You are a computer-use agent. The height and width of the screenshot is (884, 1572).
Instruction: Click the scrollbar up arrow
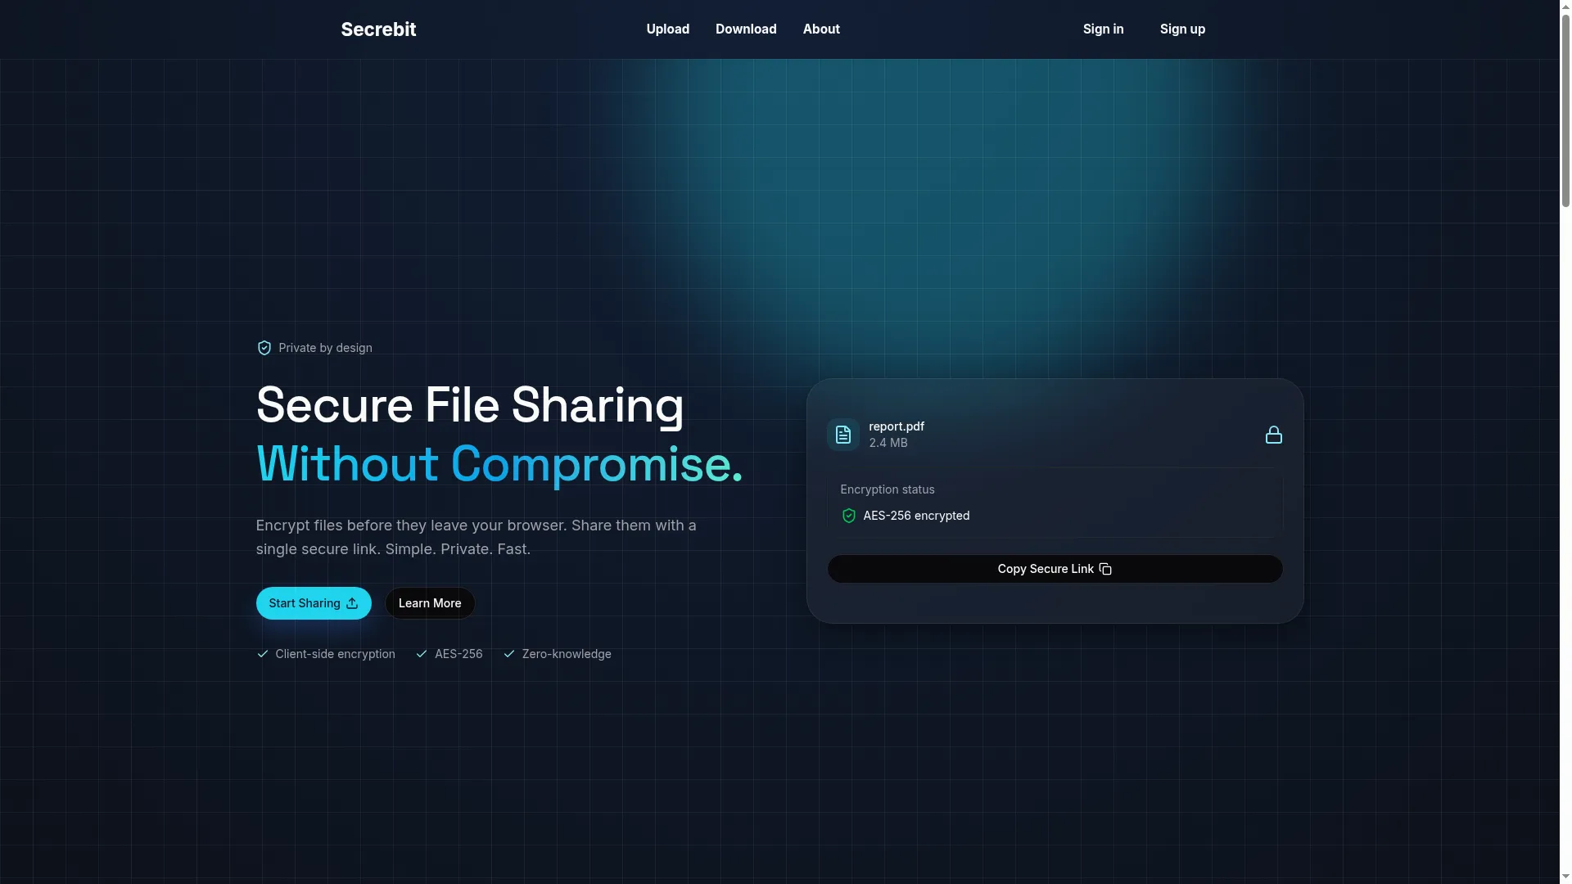click(x=1565, y=6)
